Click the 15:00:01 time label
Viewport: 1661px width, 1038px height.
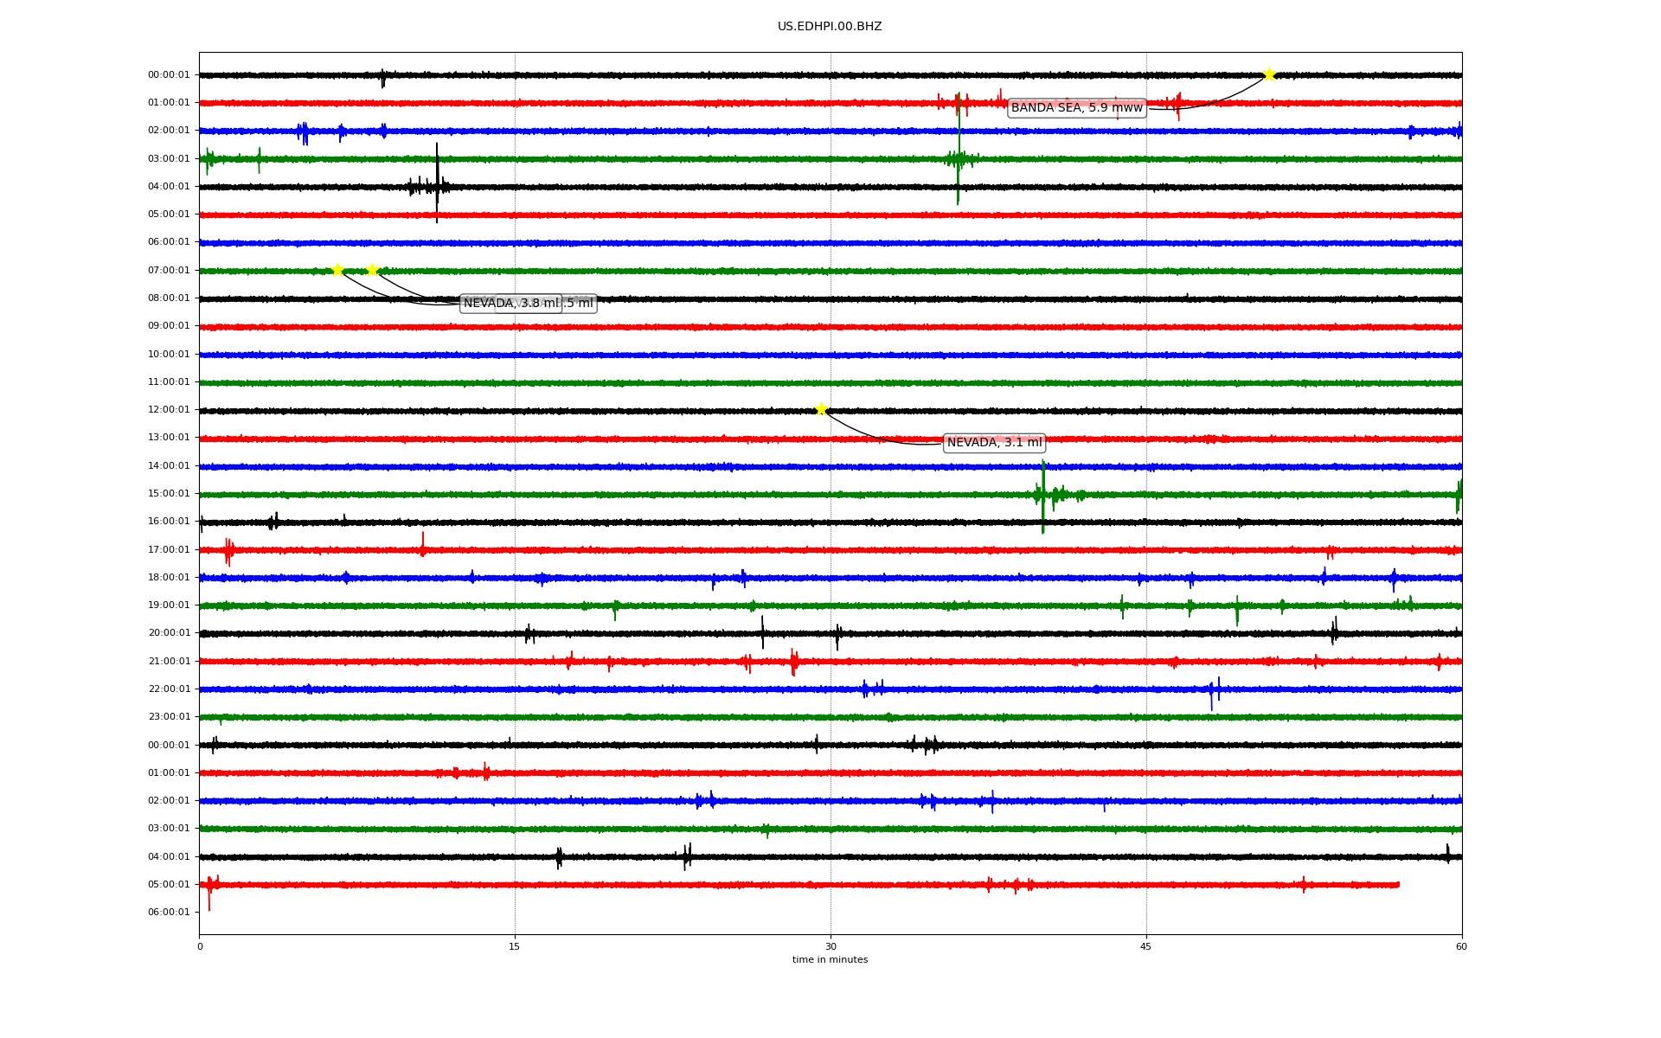click(169, 494)
